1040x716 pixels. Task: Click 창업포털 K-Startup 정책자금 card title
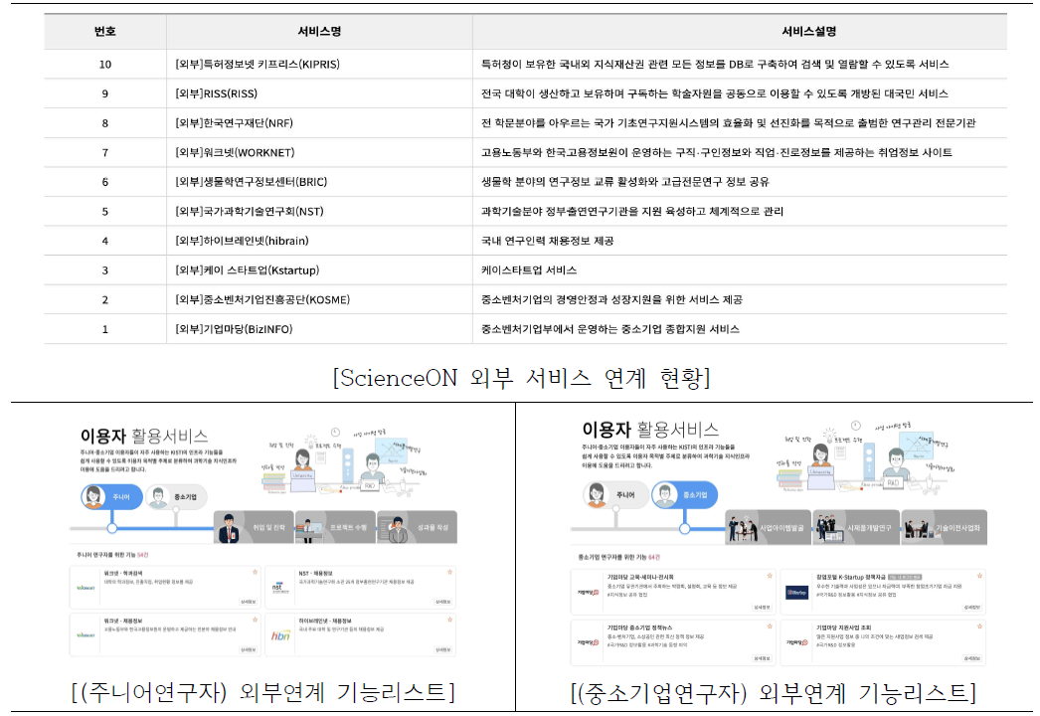(x=851, y=578)
